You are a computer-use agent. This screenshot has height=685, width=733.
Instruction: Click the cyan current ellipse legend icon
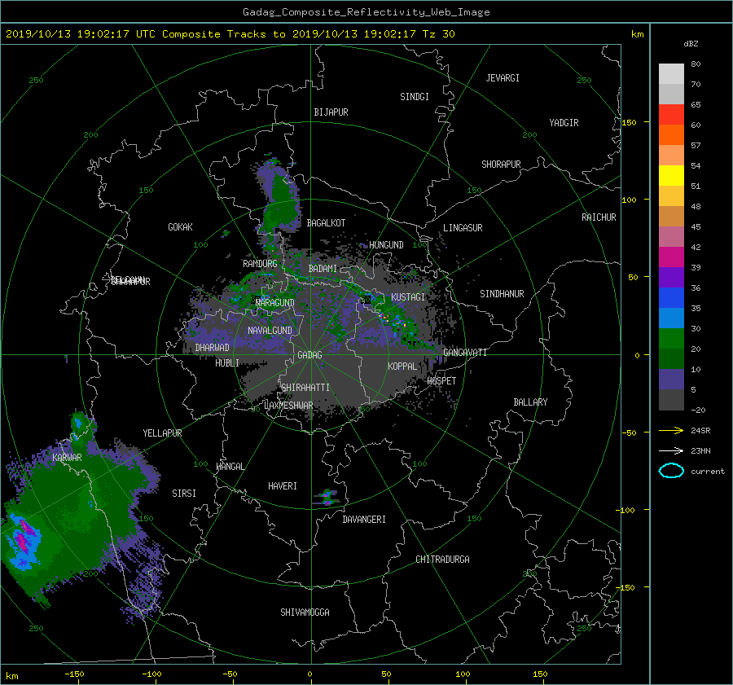[x=671, y=471]
